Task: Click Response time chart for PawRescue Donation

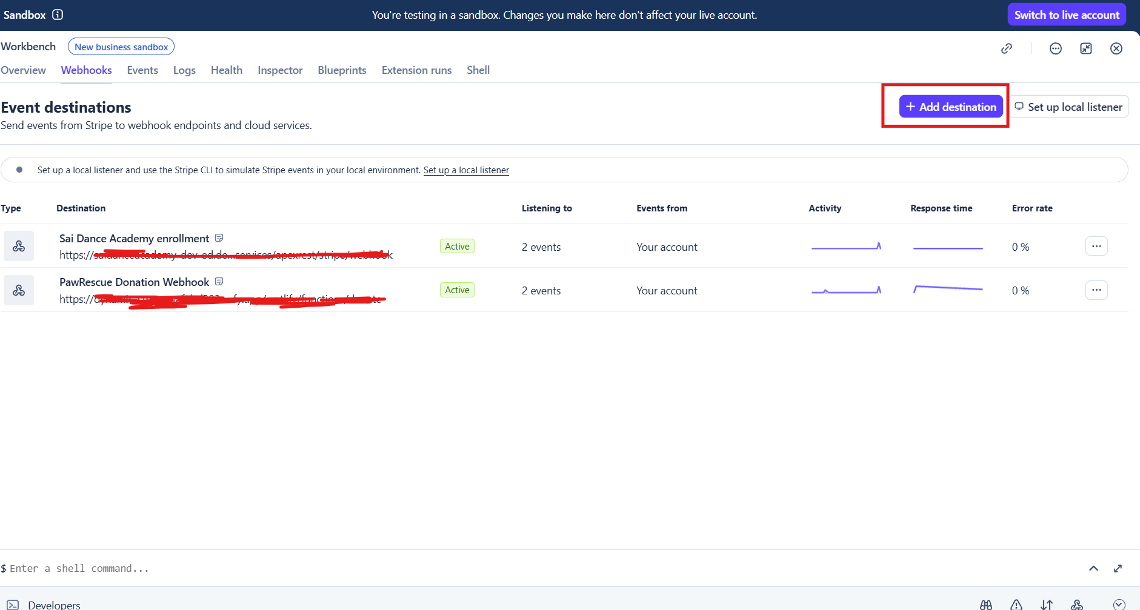Action: click(x=948, y=290)
